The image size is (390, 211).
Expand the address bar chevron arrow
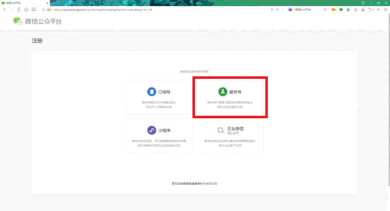(283, 10)
